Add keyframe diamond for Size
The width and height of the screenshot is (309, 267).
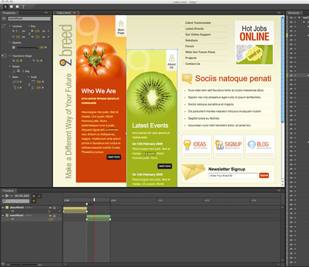click(28, 27)
